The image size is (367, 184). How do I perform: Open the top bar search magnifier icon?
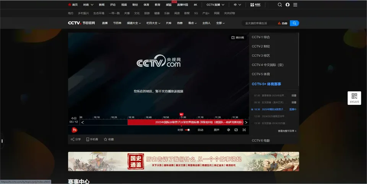click(x=280, y=5)
